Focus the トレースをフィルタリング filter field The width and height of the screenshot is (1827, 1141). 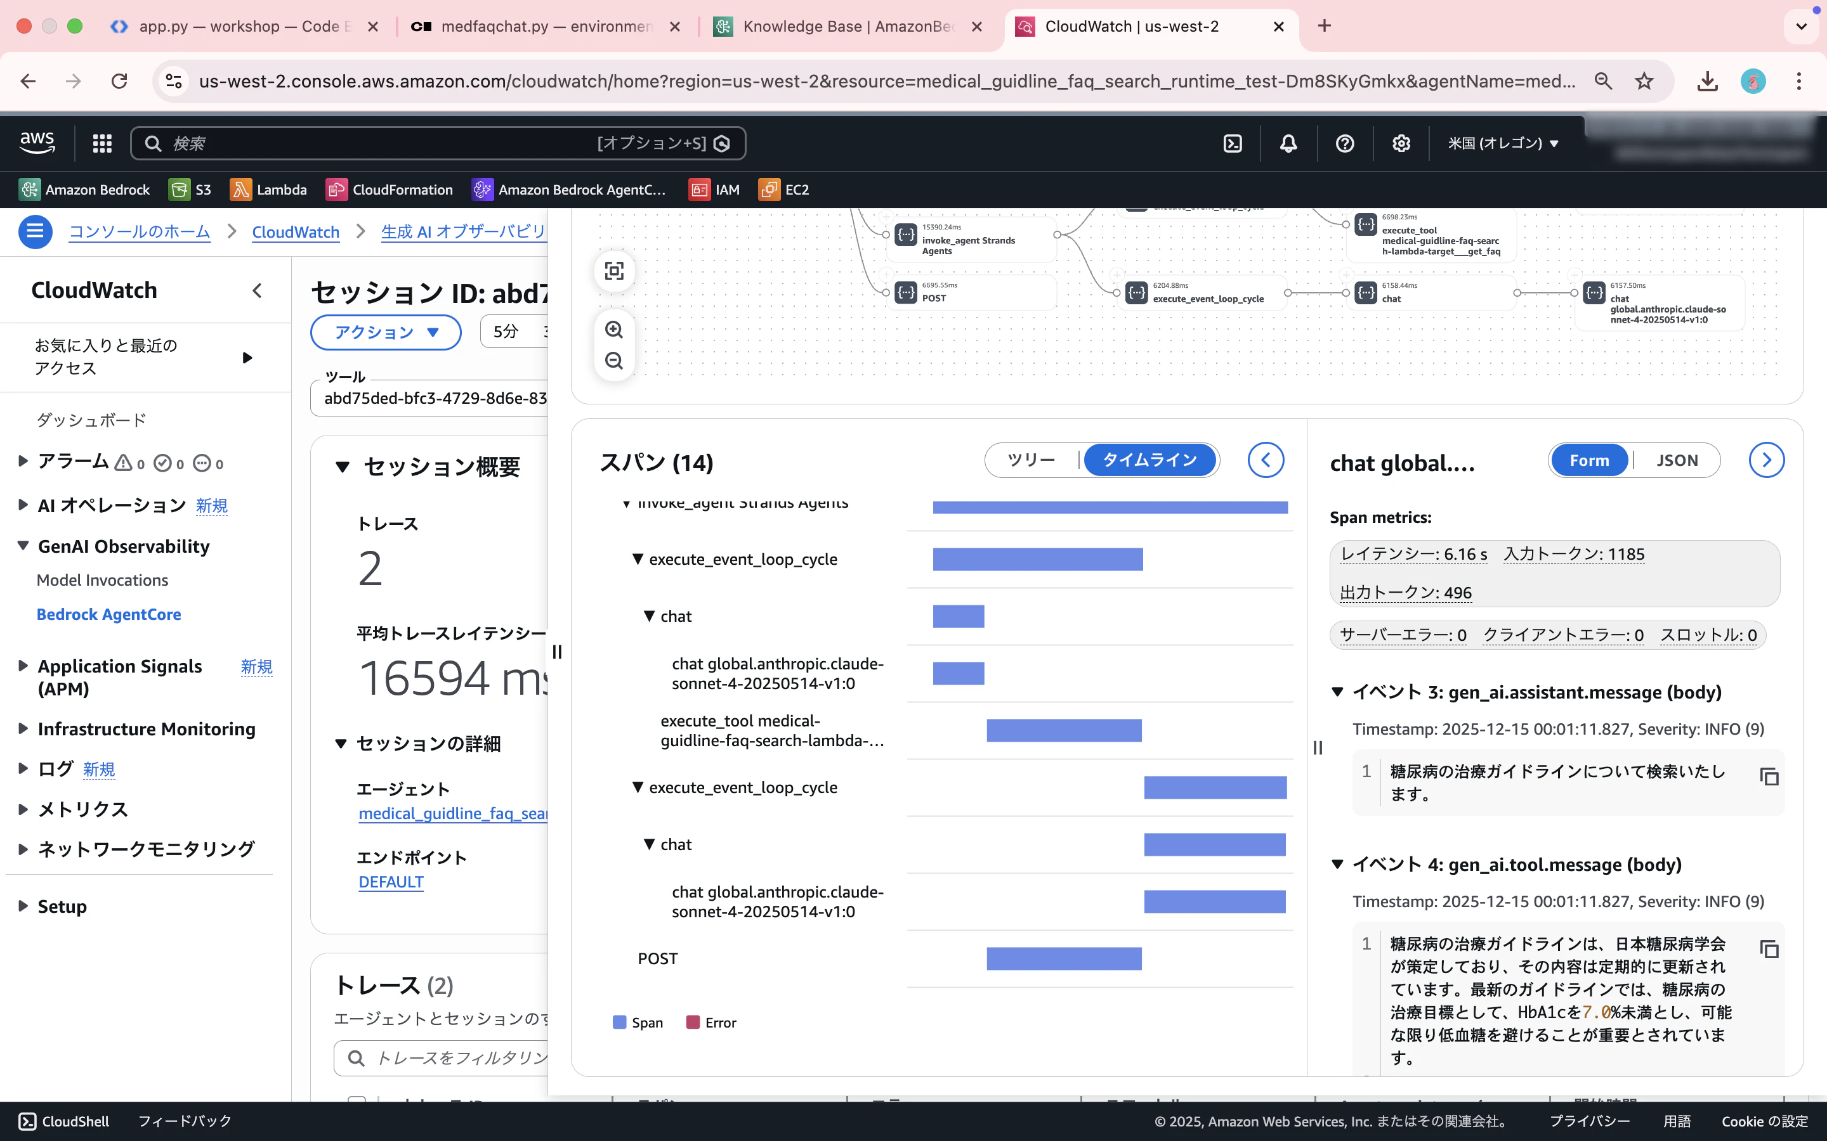pyautogui.click(x=441, y=1058)
